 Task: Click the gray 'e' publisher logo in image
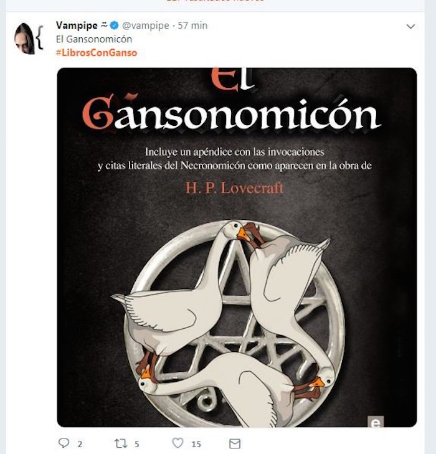(376, 422)
